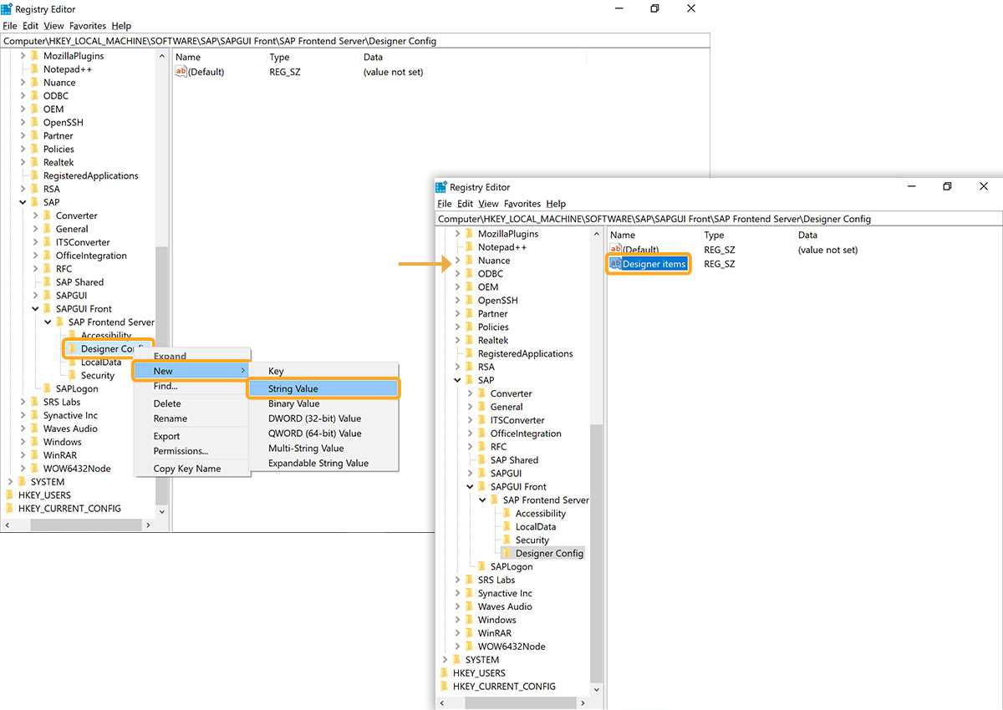The height and width of the screenshot is (710, 1003).
Task: Click the ODBC folder icon in right window
Action: 470,274
